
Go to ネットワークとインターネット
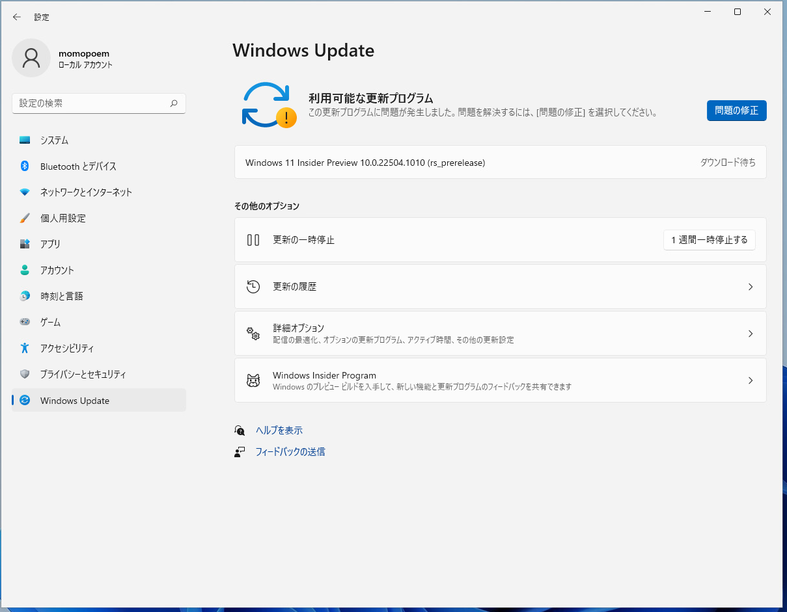pyautogui.click(x=99, y=192)
